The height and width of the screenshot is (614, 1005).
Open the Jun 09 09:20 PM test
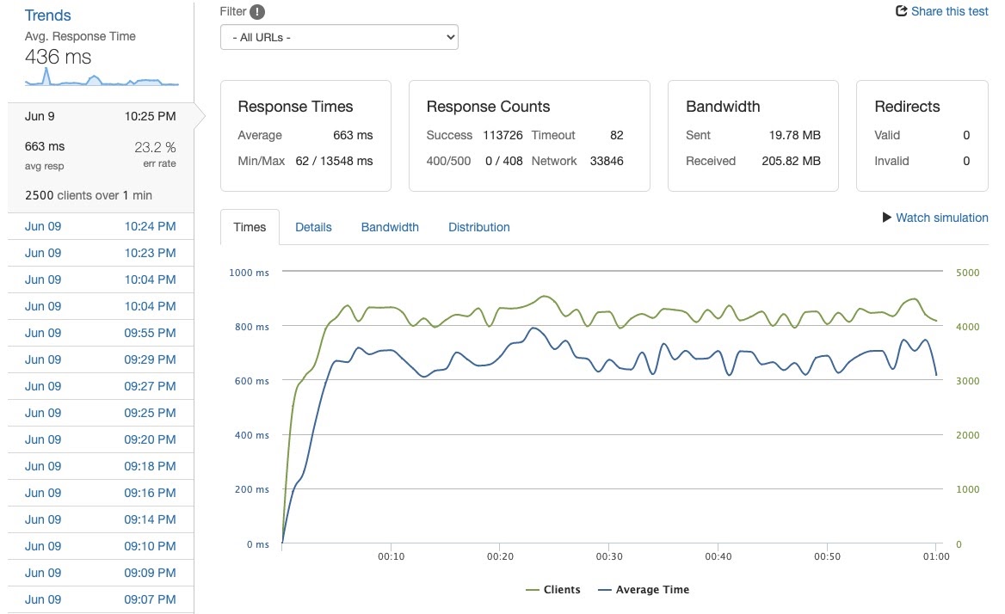(100, 439)
